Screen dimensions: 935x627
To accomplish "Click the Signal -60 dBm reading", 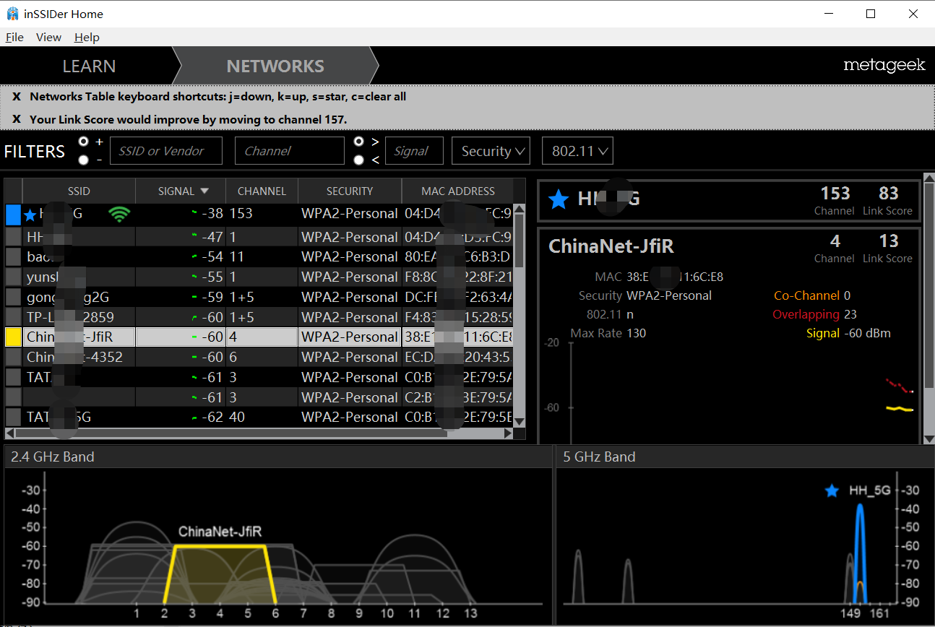I will point(867,333).
